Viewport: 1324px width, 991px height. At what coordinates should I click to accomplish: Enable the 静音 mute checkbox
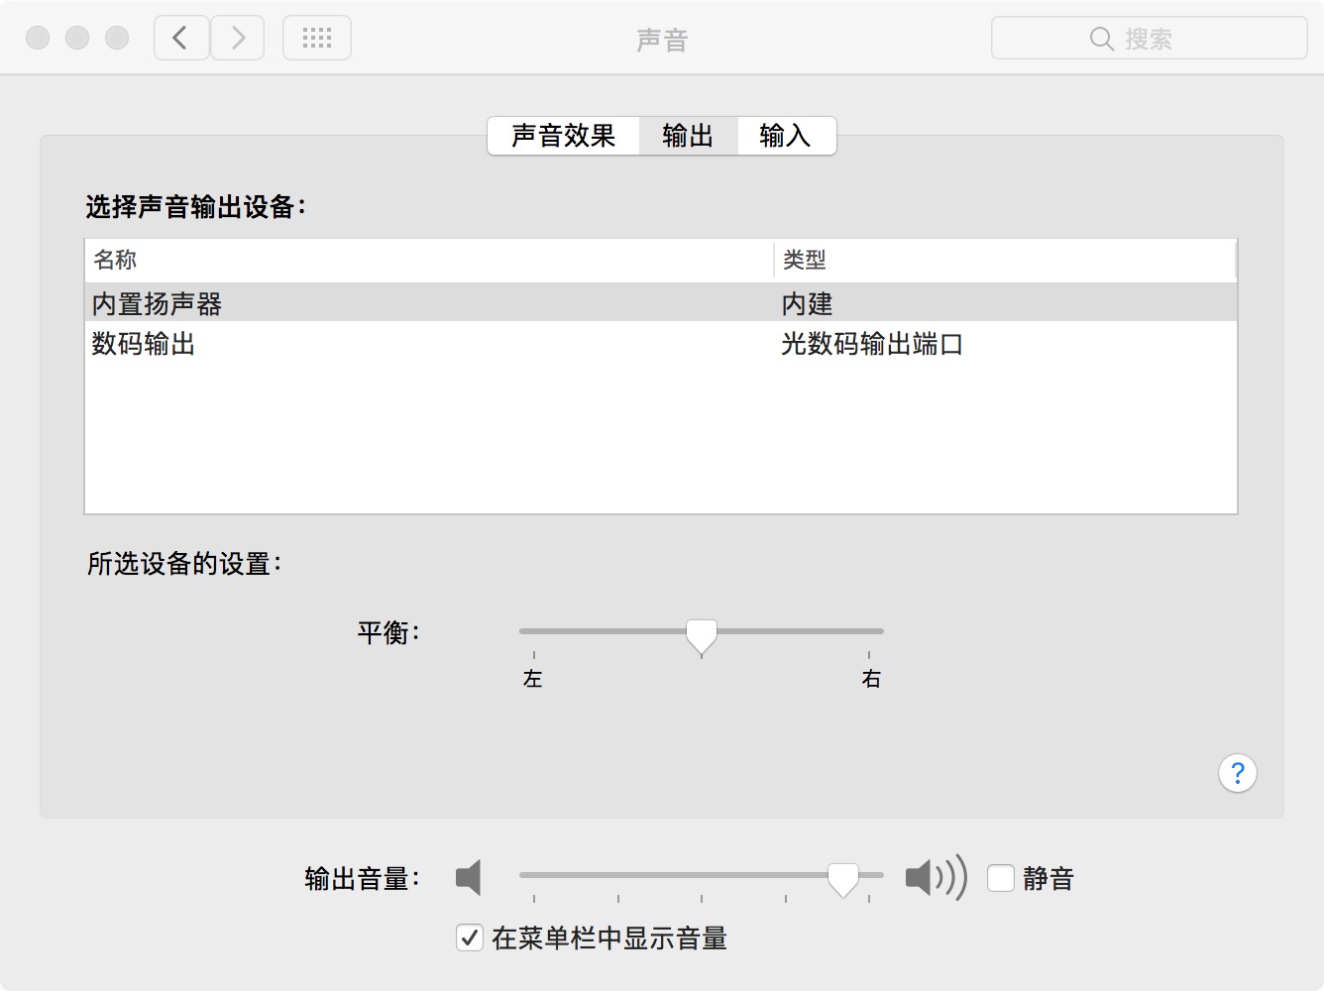click(1001, 878)
